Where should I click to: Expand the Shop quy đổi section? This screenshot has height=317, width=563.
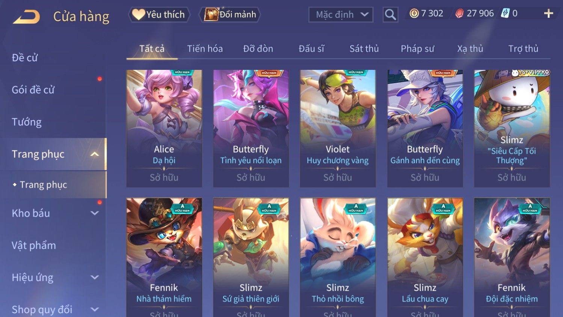[95, 309]
